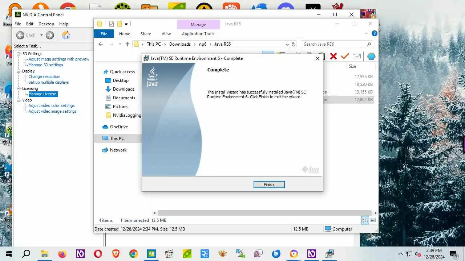This screenshot has width=465, height=261.
Task: Select Quick access in navigation pane
Action: tap(122, 72)
